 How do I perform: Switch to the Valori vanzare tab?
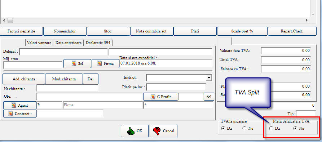tap(39, 43)
